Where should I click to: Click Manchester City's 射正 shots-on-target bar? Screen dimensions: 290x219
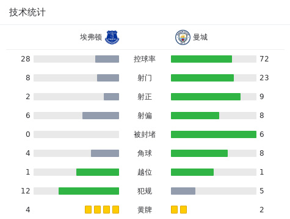tap(206, 97)
